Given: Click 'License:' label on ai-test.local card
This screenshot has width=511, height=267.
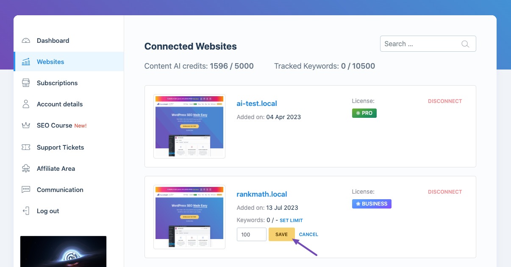Looking at the screenshot, I should [363, 101].
